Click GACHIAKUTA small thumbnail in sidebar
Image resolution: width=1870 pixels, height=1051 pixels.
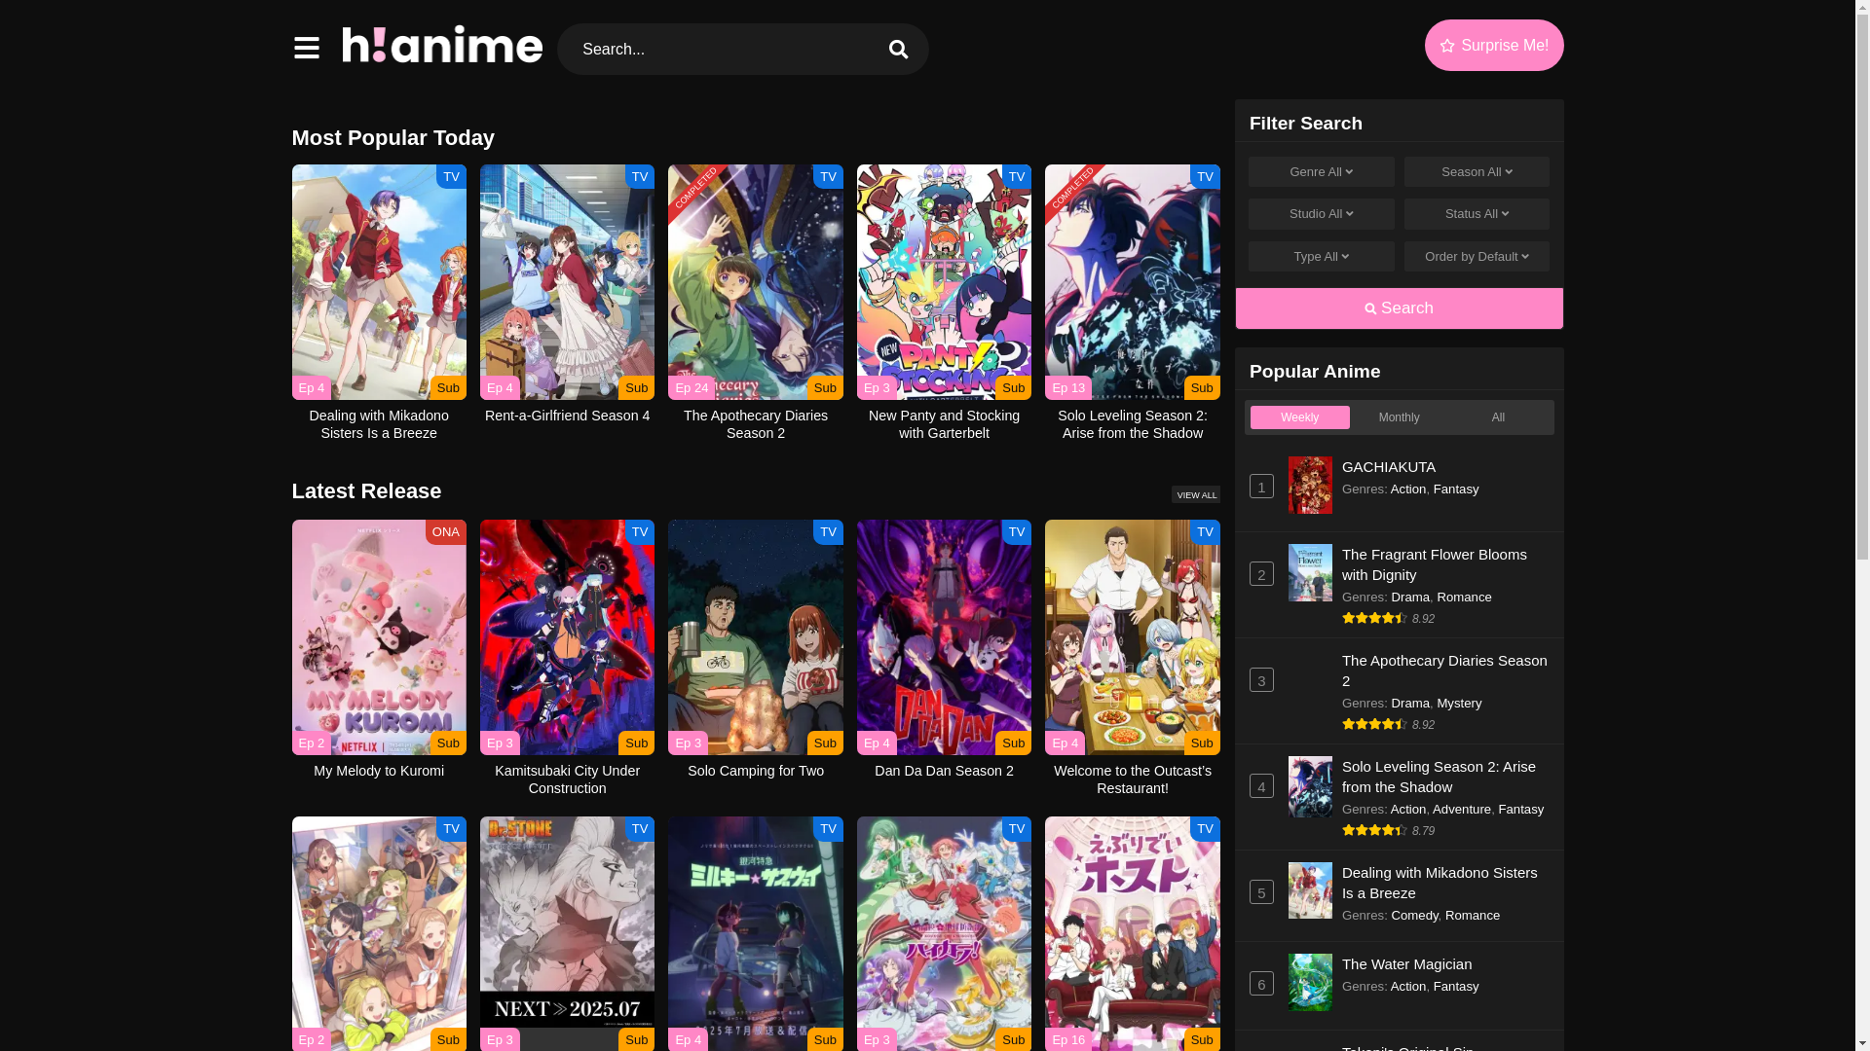(x=1310, y=485)
